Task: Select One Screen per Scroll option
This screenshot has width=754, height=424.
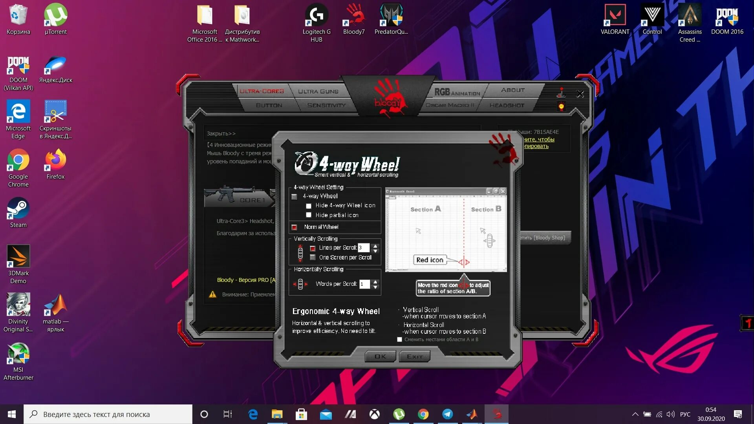Action: coord(313,258)
